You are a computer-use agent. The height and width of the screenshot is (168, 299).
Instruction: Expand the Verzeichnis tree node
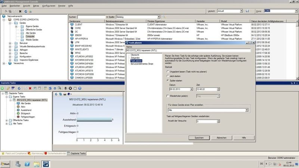(4, 63)
